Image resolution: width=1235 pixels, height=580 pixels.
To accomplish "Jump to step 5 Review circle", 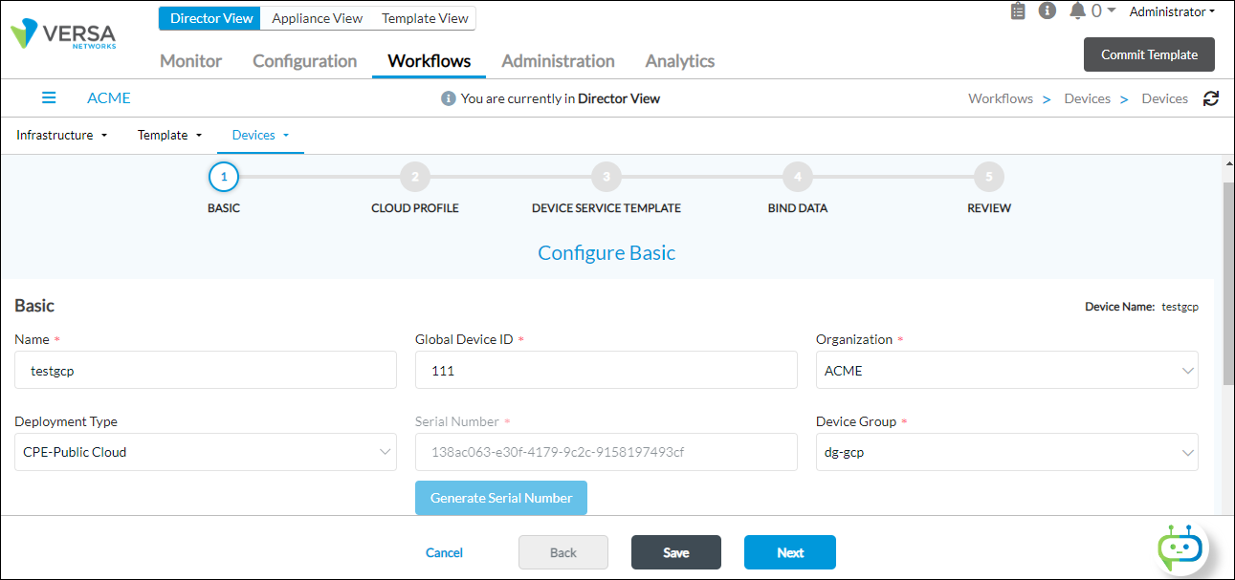I will click(x=988, y=177).
